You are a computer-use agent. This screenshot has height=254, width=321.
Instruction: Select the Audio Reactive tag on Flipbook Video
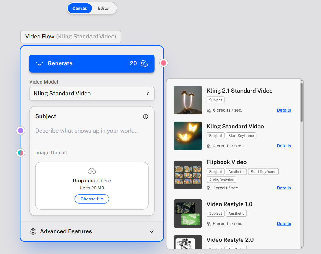tap(221, 180)
